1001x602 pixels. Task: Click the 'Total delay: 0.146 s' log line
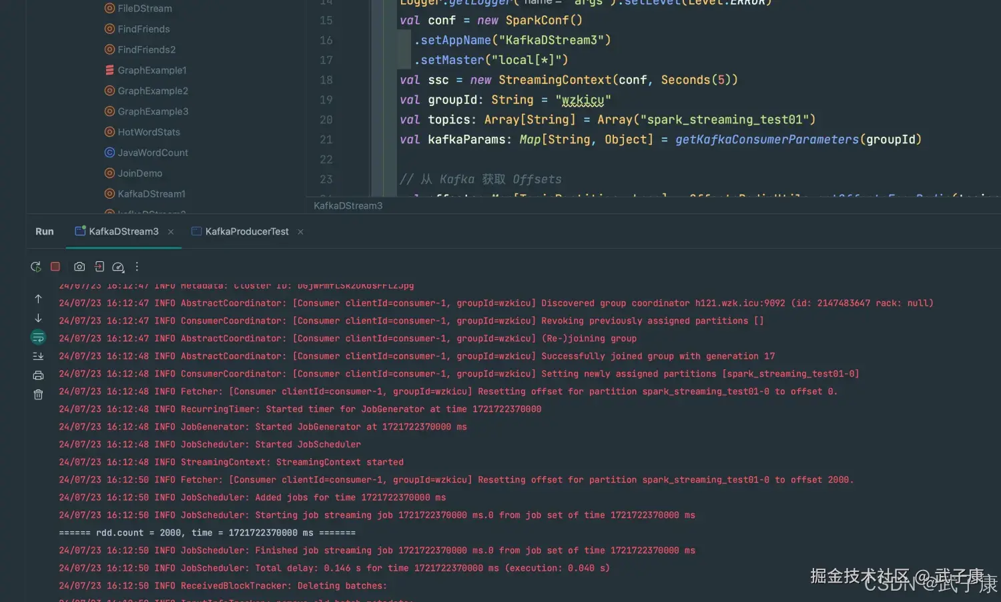pos(334,569)
